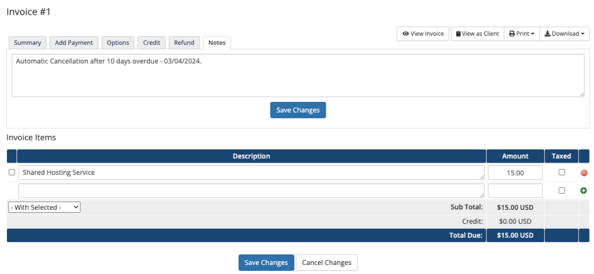The height and width of the screenshot is (274, 594).
Task: Click the Total Due value $15.00 USD
Action: click(x=515, y=236)
